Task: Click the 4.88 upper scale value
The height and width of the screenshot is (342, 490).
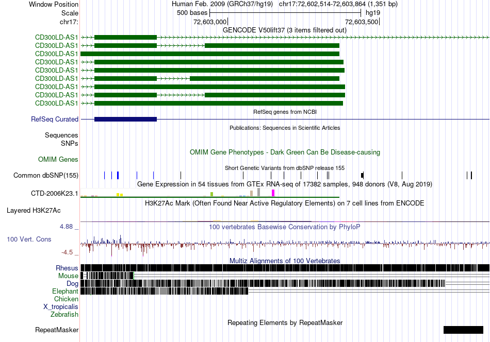Action: click(67, 227)
